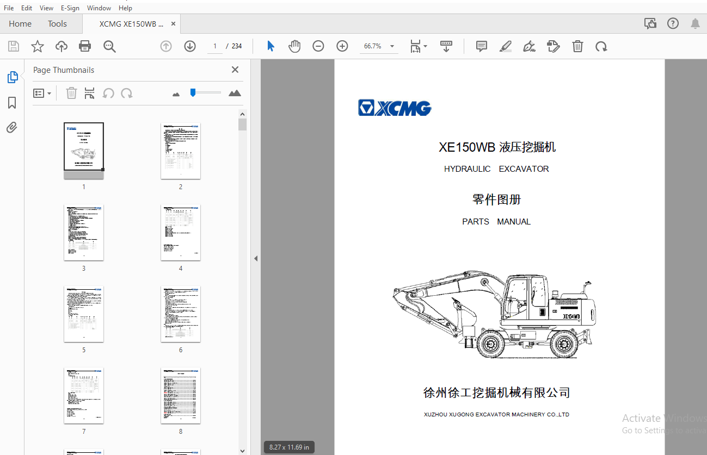The width and height of the screenshot is (707, 455).
Task: Select page 3 thumbnail
Action: 84,232
